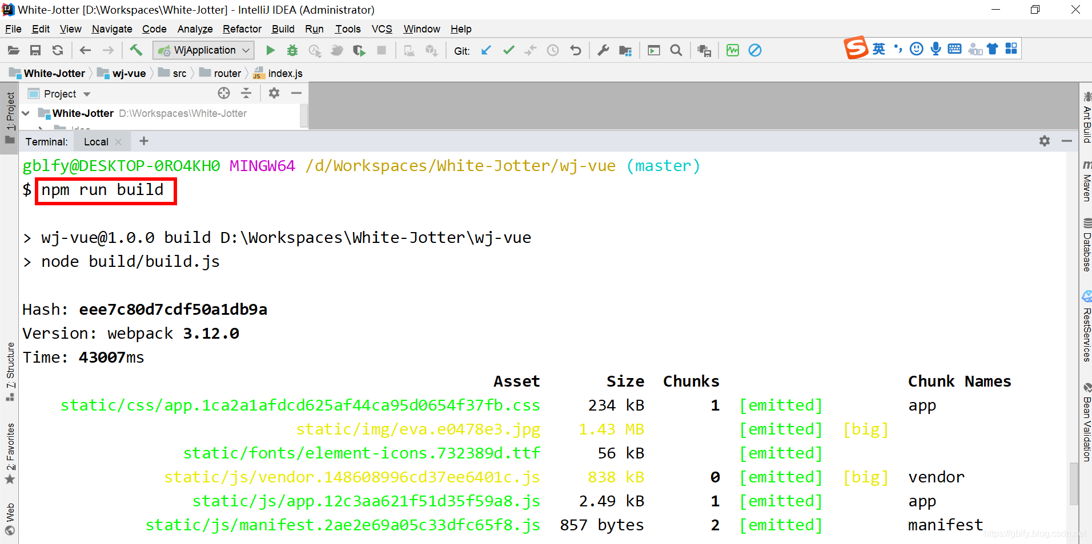1092x544 pixels.
Task: Click the blue circle-slash toolbar icon
Action: [x=755, y=50]
